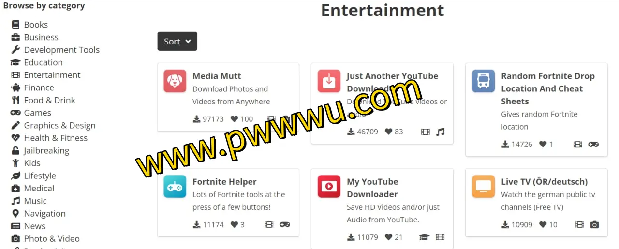Image resolution: width=619 pixels, height=249 pixels.
Task: Click the camera tag on Live TV card
Action: coord(594,224)
